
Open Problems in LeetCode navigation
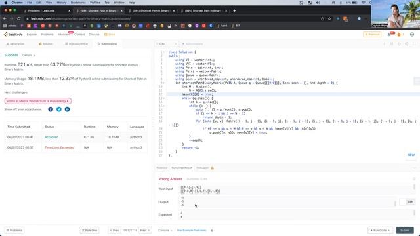click(x=47, y=35)
